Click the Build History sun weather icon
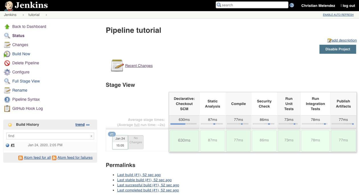359x195 pixels. pyautogui.click(x=10, y=125)
